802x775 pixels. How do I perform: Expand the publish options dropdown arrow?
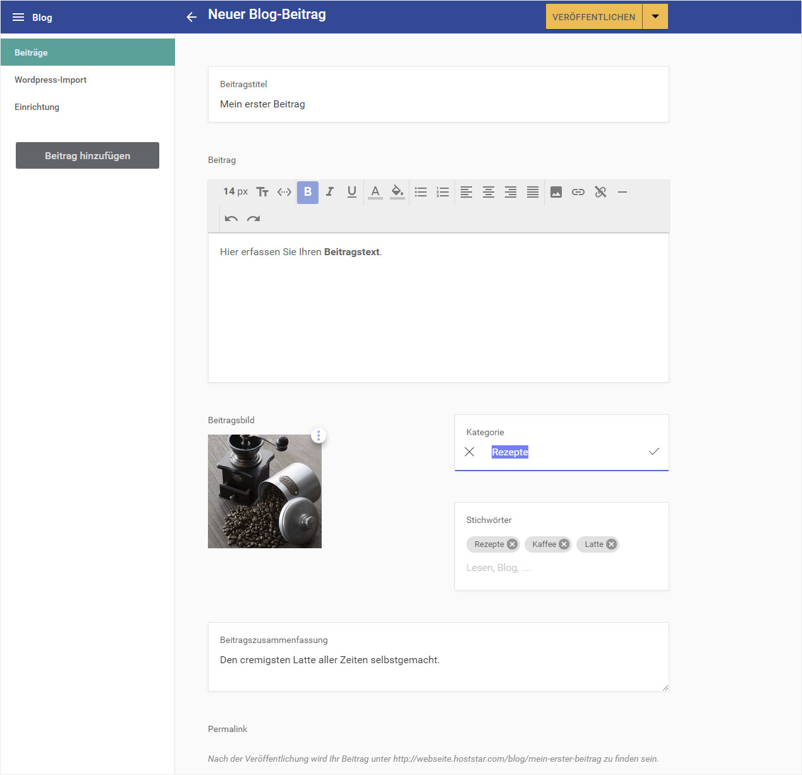coord(655,17)
